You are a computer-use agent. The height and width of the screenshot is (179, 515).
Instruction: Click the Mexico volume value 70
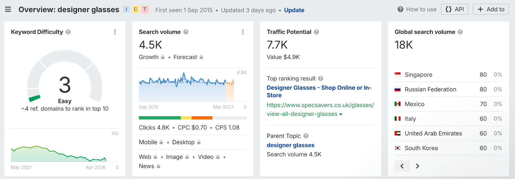(483, 104)
